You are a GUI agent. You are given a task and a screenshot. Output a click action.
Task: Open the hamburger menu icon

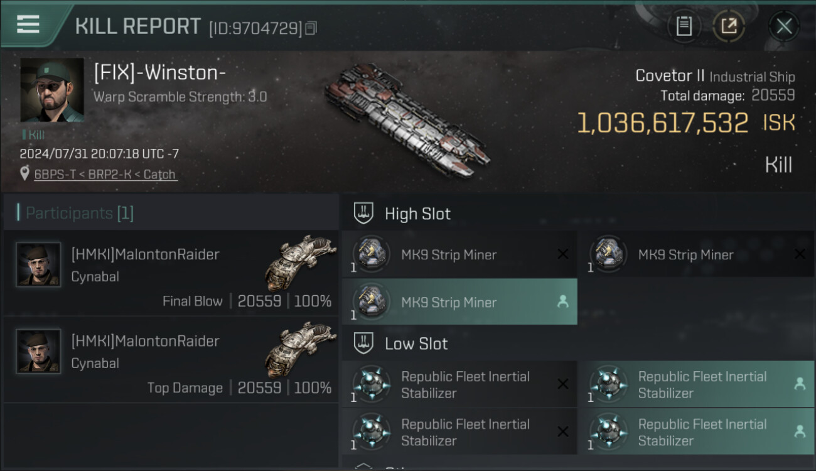pyautogui.click(x=28, y=24)
